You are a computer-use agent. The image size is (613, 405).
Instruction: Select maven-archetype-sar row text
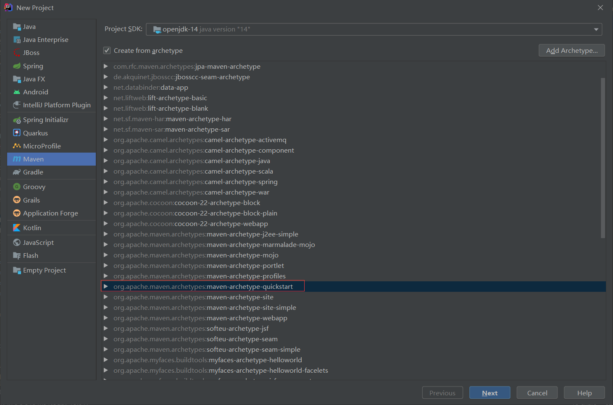coord(171,129)
